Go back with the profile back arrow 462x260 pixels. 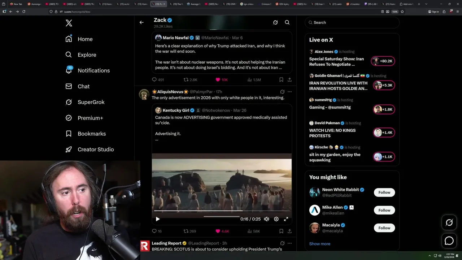pyautogui.click(x=141, y=22)
